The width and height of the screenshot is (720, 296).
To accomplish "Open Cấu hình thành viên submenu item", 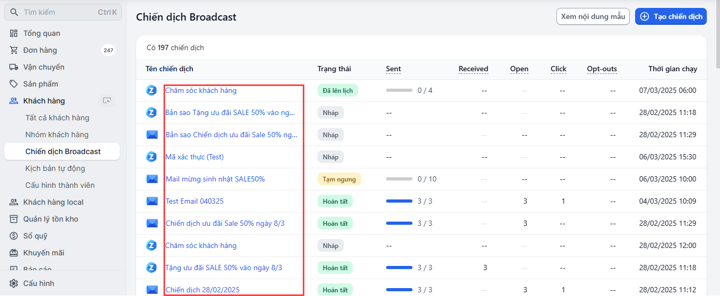I will [60, 185].
